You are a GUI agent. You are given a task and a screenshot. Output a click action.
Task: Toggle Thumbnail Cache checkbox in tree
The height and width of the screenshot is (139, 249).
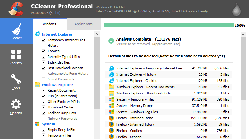pyautogui.click(x=44, y=107)
